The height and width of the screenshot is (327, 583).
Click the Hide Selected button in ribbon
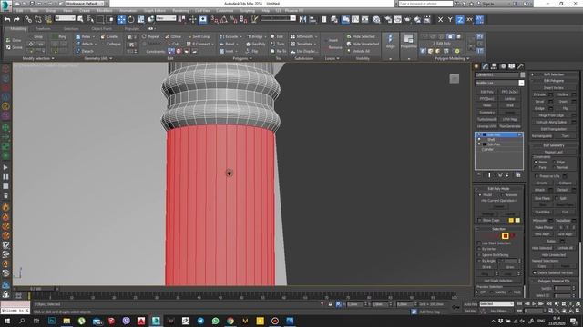361,36
